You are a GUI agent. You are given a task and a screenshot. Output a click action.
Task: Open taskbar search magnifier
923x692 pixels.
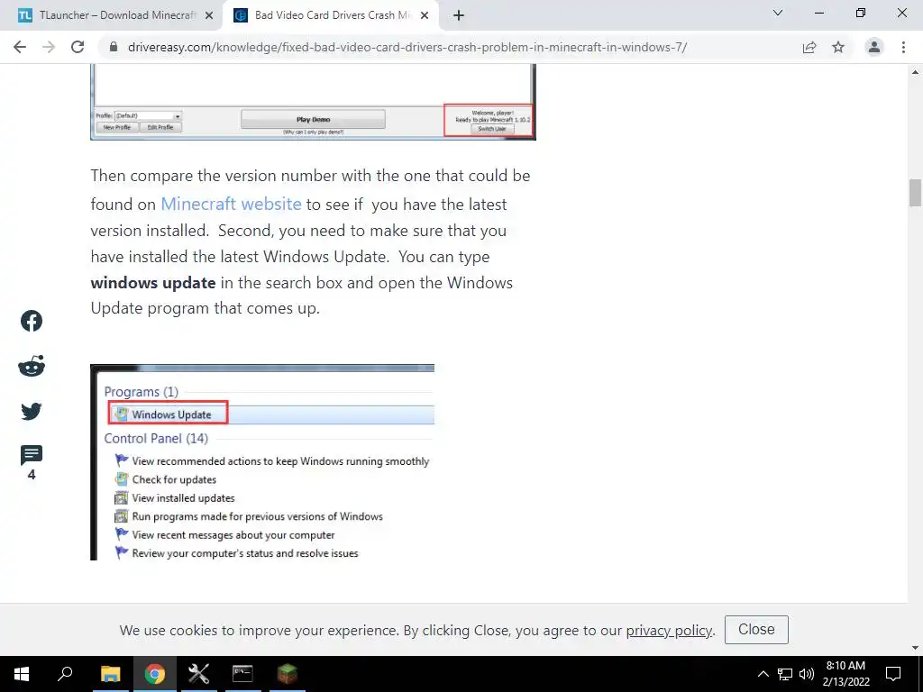point(65,674)
